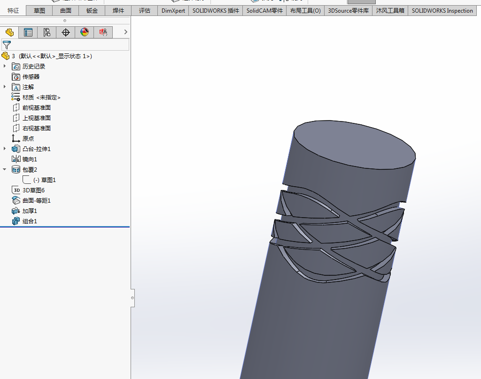Click the 曲面-等距1 offset surface icon
The width and height of the screenshot is (481, 379).
click(x=16, y=200)
